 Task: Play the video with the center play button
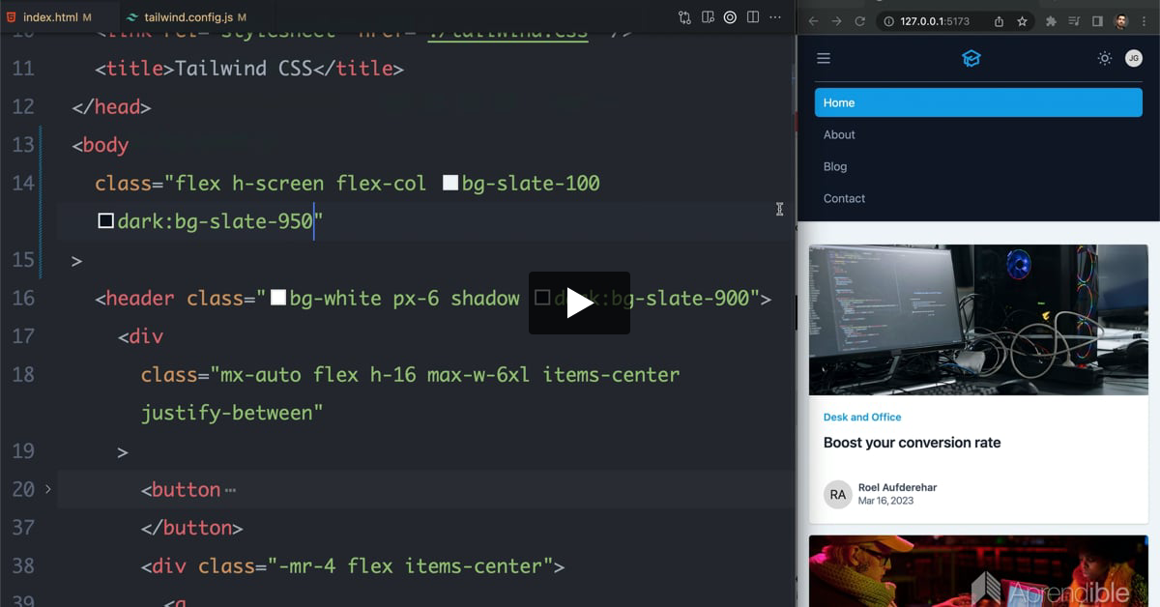(579, 303)
